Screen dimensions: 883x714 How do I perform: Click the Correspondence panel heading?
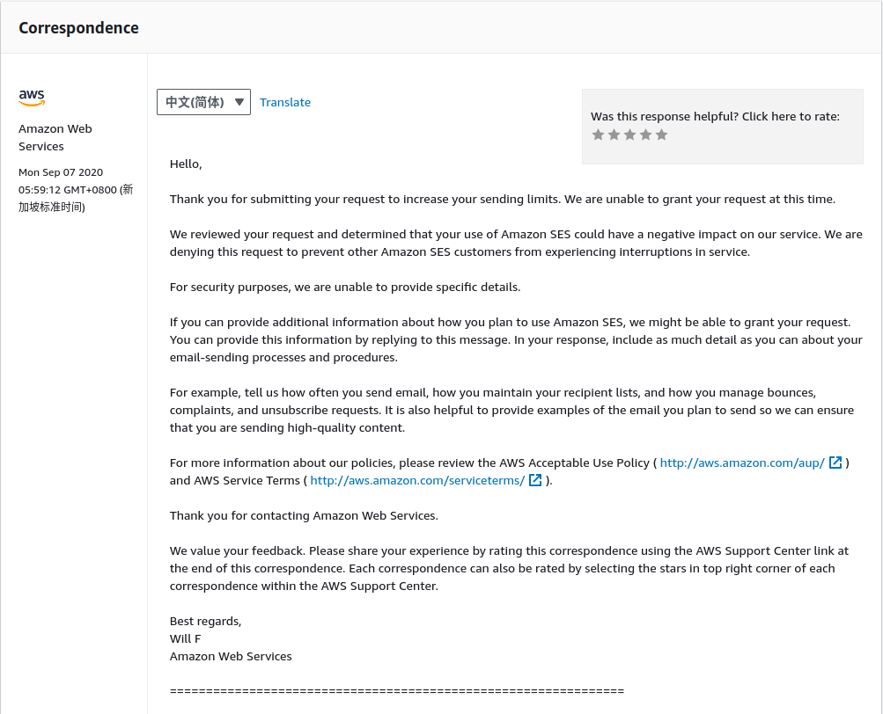(79, 27)
